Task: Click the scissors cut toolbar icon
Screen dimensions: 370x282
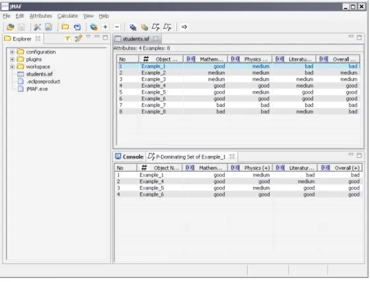Action: [37, 27]
